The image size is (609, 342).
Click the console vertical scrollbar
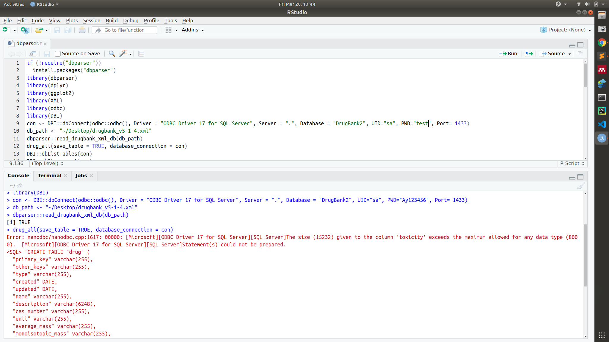(585, 255)
